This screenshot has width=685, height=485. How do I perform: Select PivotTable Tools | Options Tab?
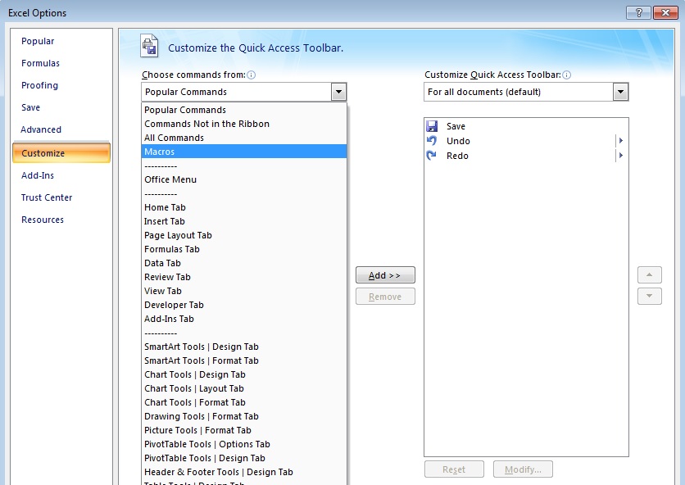pos(244,444)
